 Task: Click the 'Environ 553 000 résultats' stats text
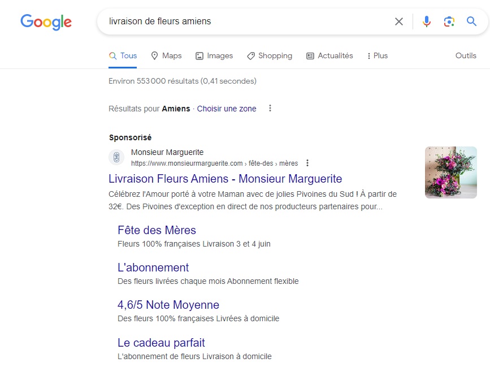(183, 81)
